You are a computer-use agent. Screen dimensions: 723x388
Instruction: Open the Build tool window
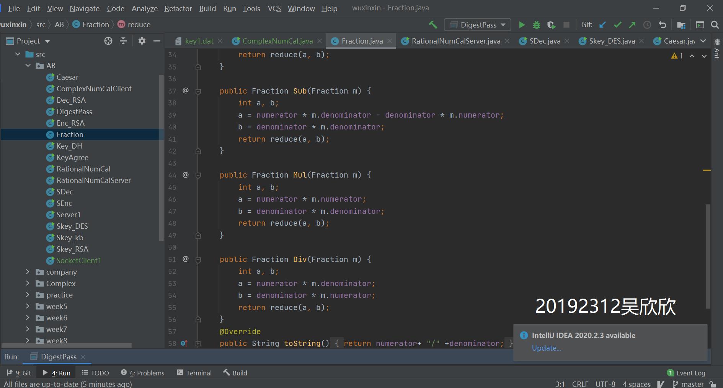pos(235,373)
